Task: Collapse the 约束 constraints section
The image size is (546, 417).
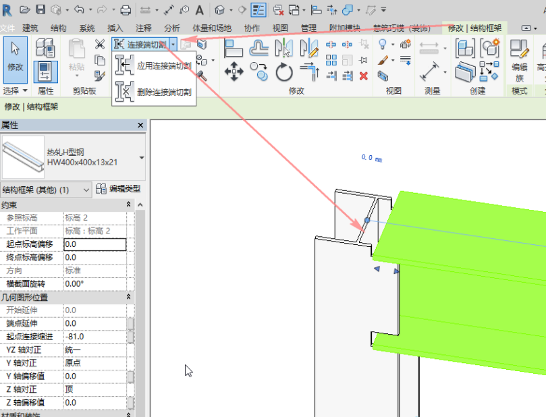Action: [128, 204]
